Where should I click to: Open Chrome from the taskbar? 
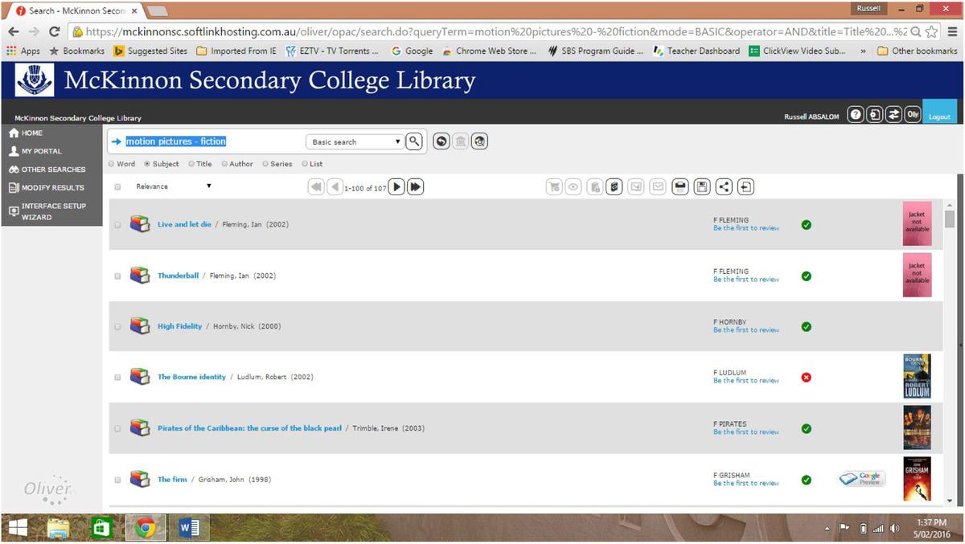click(x=145, y=528)
